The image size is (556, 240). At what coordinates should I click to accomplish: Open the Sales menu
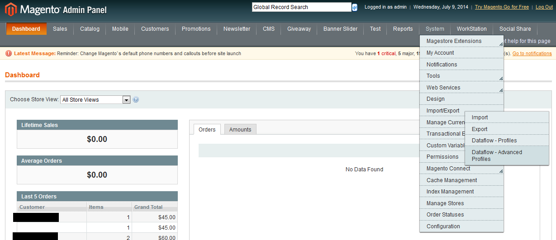(x=60, y=29)
